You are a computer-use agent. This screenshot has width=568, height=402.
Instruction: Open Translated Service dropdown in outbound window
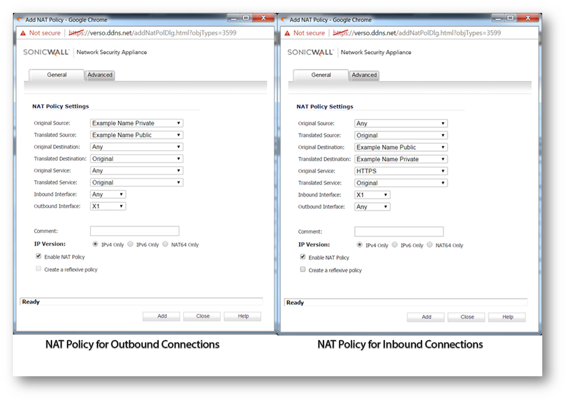(137, 183)
